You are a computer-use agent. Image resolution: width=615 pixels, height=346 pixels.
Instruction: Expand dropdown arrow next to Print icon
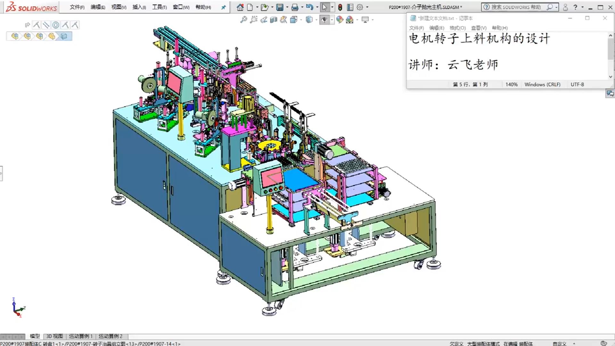point(302,7)
